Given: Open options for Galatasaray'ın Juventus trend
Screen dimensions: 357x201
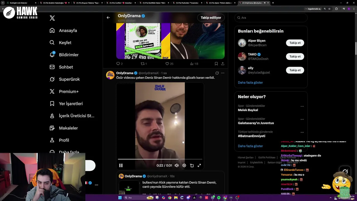Looking at the screenshot, I should pos(302,119).
